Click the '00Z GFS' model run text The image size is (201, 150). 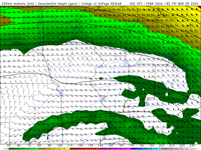pos(136,3)
